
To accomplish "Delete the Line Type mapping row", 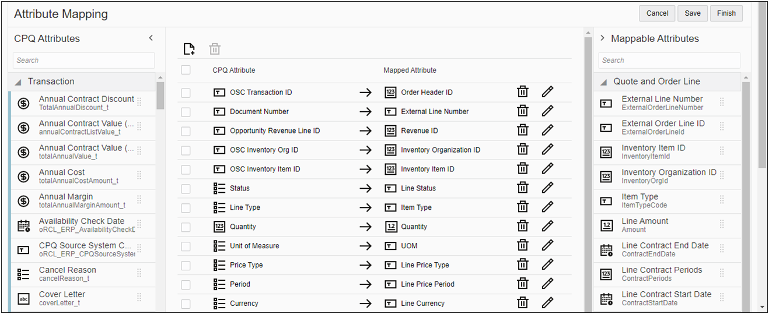I will click(x=523, y=207).
